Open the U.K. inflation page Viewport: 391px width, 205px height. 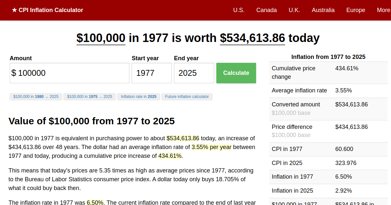coord(294,10)
